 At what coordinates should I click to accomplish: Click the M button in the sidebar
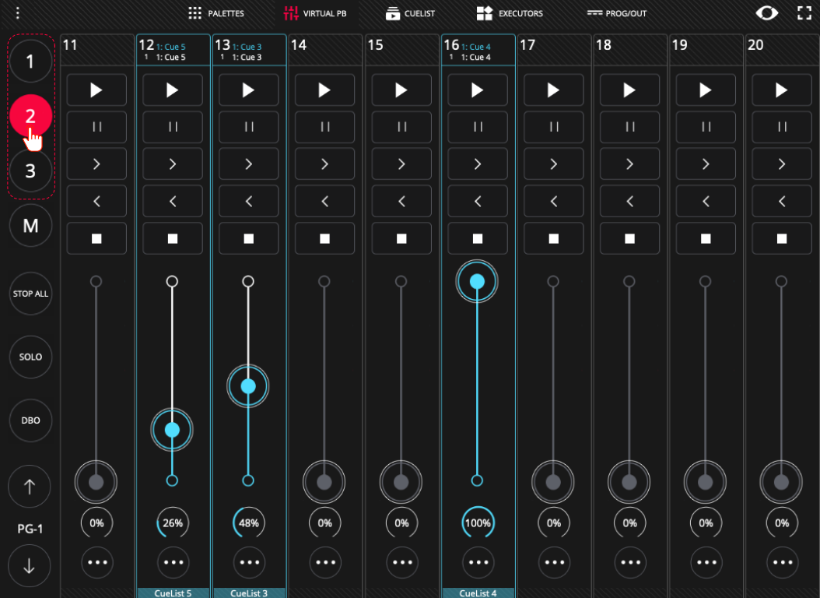point(30,226)
